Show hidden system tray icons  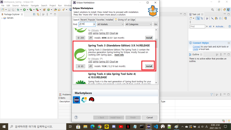click(x=182, y=127)
